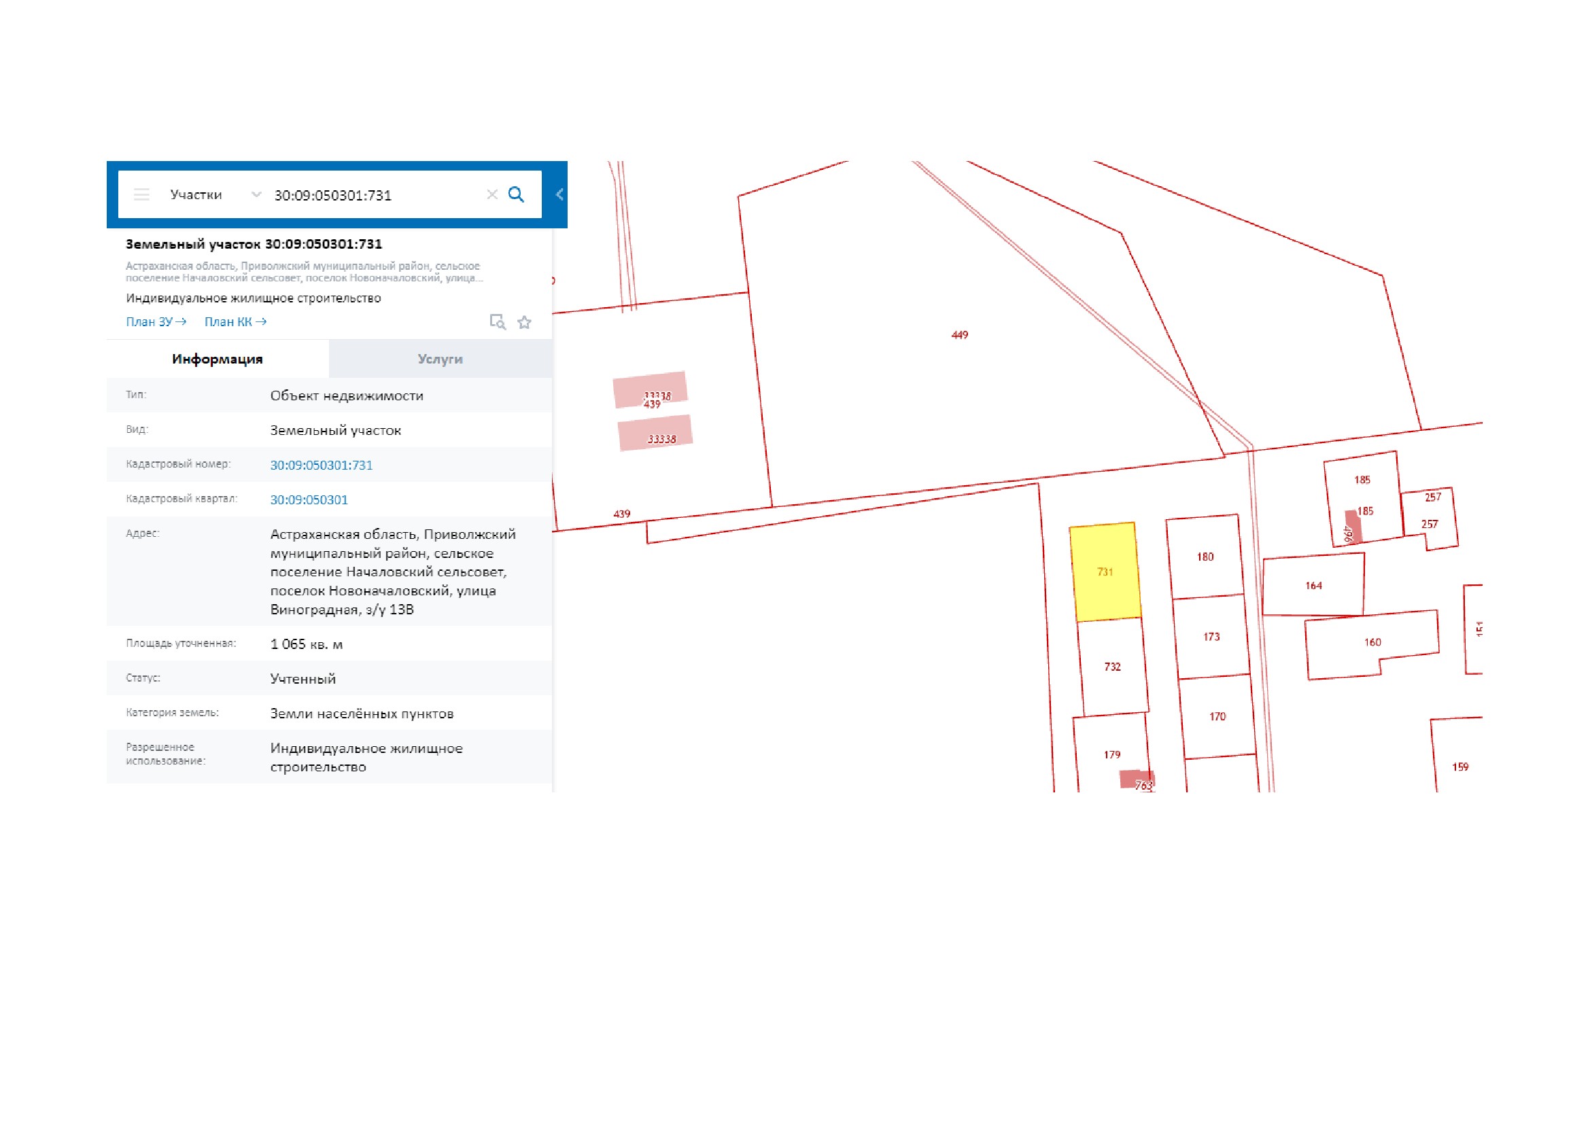Click the Земли населённых пунктов value
The height and width of the screenshot is (1124, 1590).
[362, 714]
